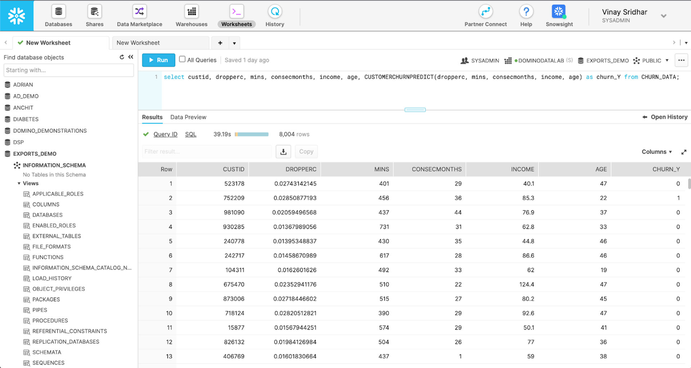The image size is (691, 368).
Task: Open the COLUMNS view
Action: [46, 204]
